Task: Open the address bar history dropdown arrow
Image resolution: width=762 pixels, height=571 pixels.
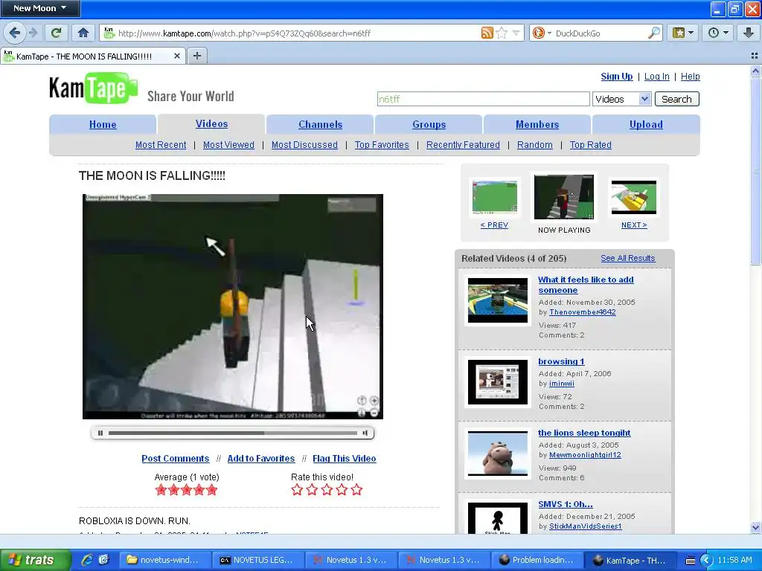Action: tap(516, 33)
